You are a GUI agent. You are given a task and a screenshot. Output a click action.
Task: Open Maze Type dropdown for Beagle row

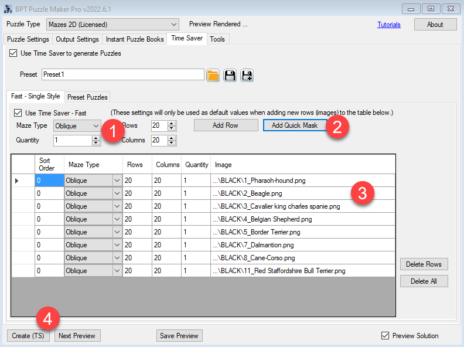pyautogui.click(x=116, y=193)
